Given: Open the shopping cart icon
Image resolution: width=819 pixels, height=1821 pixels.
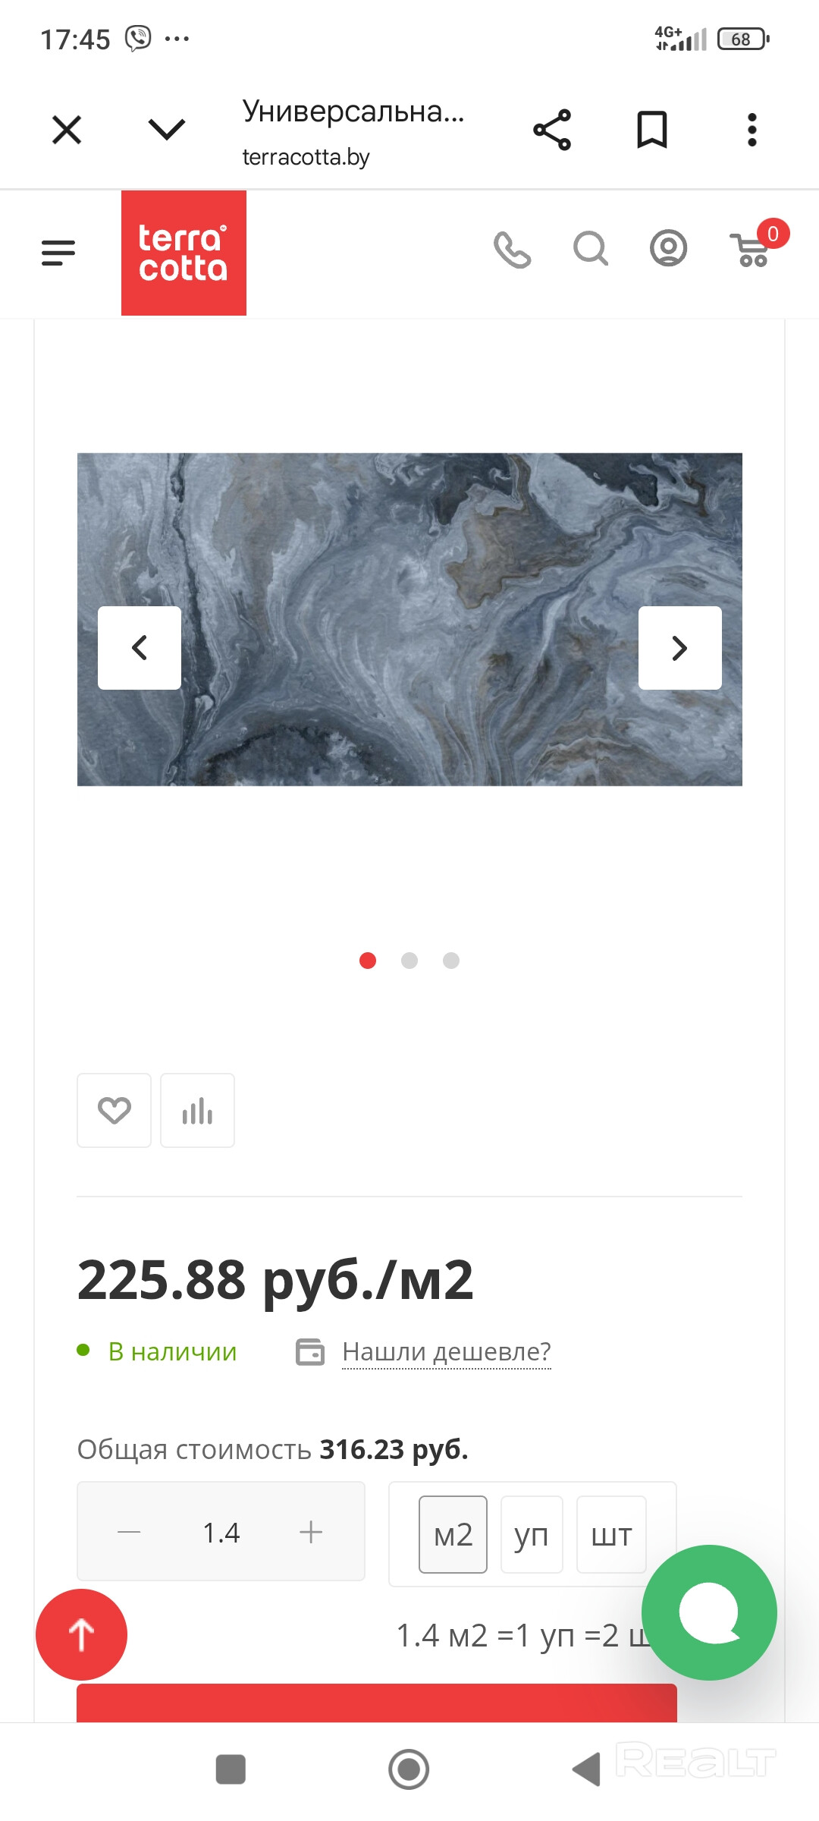Looking at the screenshot, I should click(752, 249).
